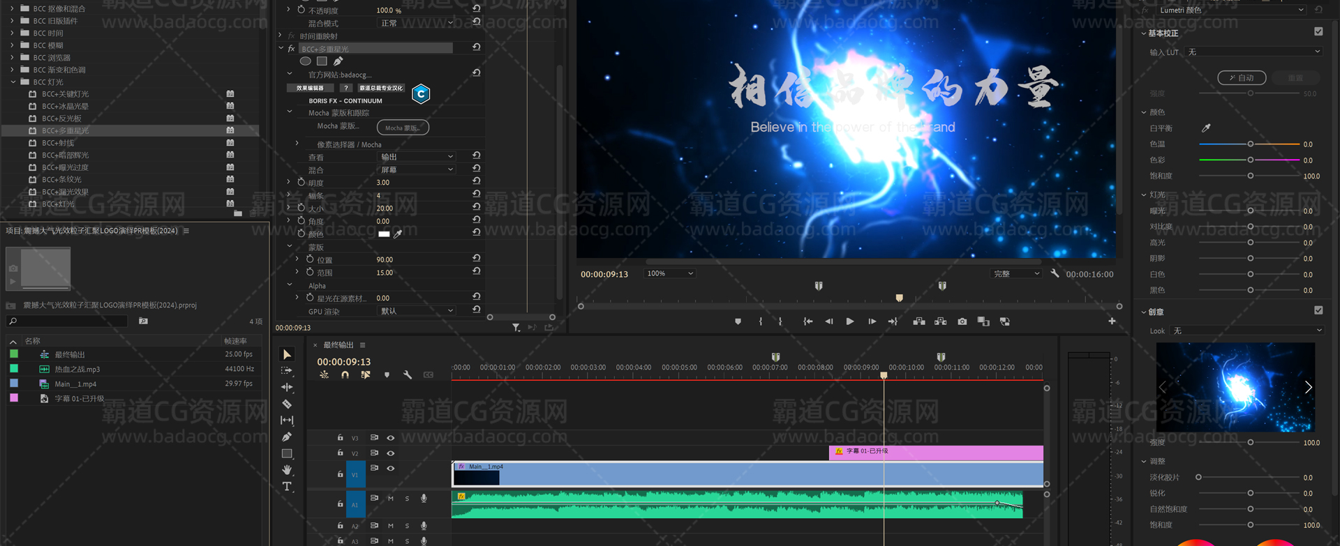Select the BCC+射线 effect preset
The width and height of the screenshot is (1340, 546).
click(x=58, y=143)
